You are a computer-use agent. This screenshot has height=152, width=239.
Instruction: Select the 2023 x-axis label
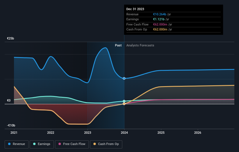pos(88,133)
